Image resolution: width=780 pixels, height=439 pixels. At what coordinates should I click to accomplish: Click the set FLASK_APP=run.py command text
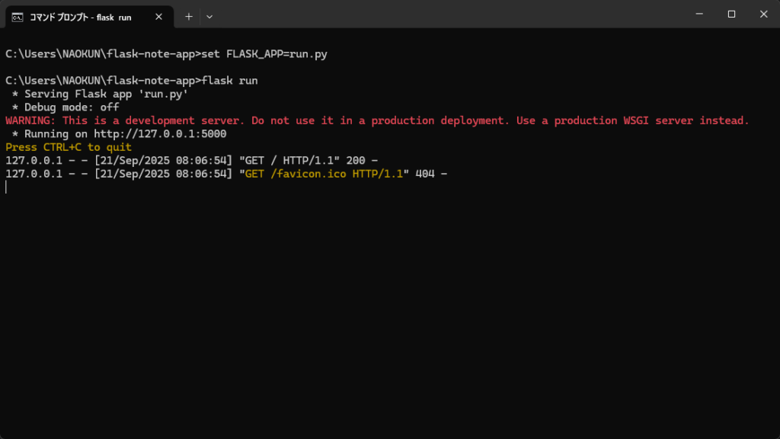[x=264, y=54]
